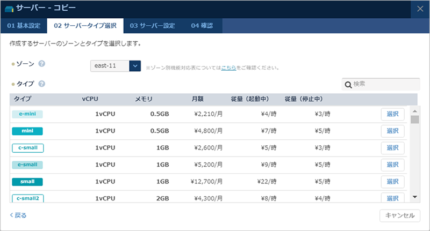Click the scrollbar down arrow in type list
Viewport: 430px width, 231px height.
414,197
